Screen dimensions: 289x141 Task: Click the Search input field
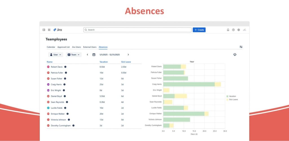(x=137, y=30)
